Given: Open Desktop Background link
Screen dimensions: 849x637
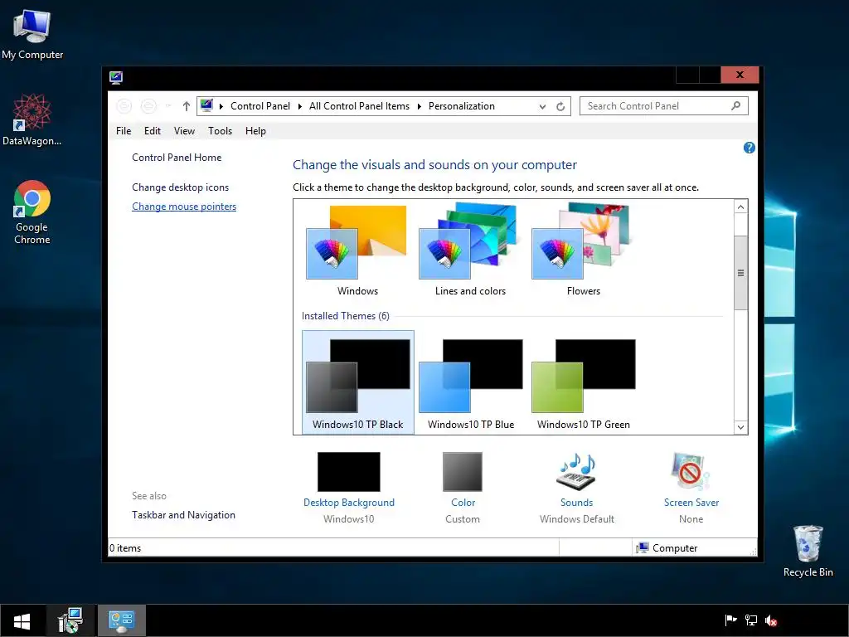Looking at the screenshot, I should coord(349,503).
